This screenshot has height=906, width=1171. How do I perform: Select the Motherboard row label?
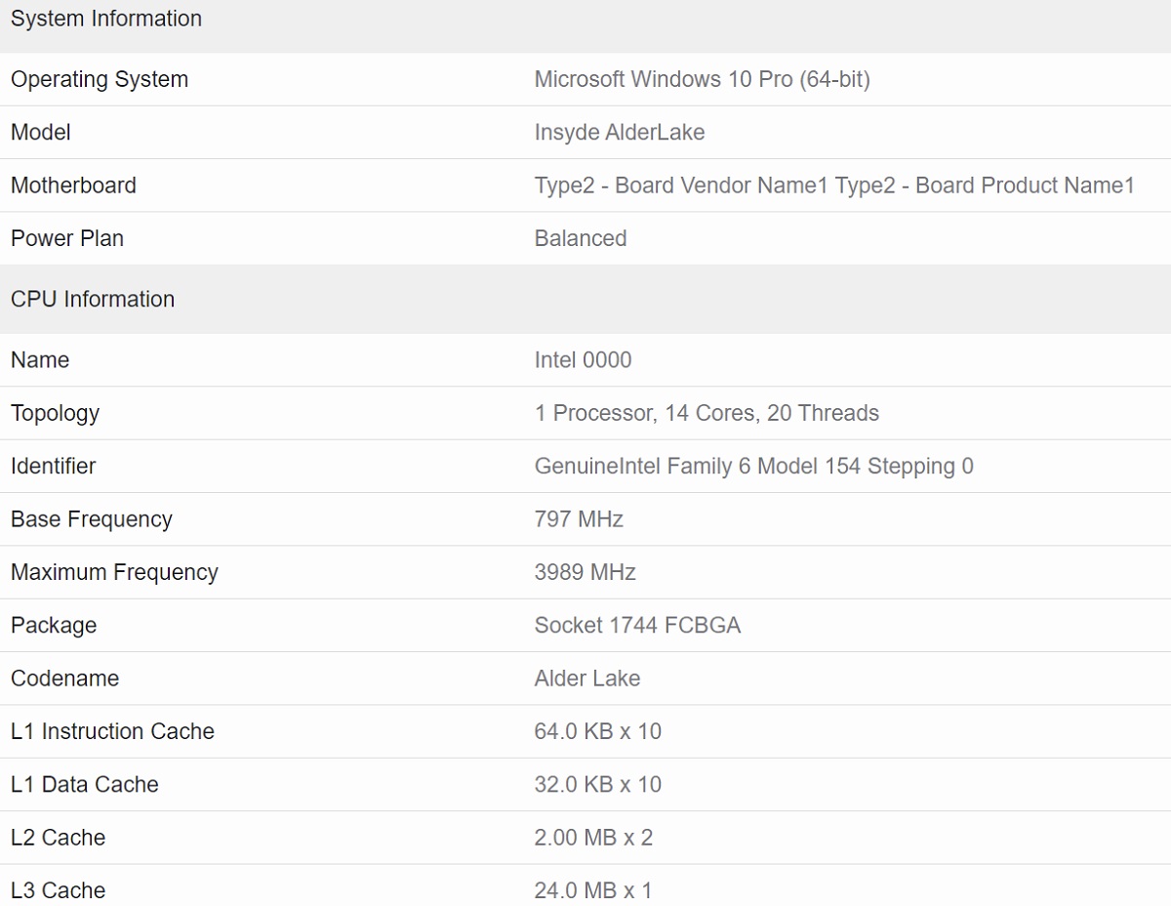click(73, 185)
